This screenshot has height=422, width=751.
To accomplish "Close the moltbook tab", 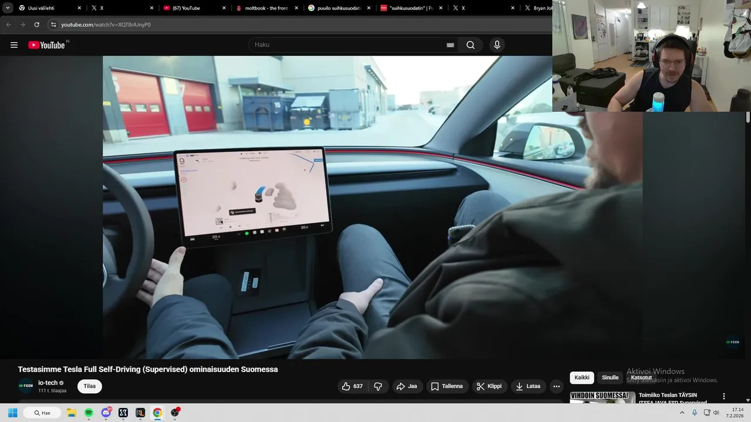I will 296,8.
